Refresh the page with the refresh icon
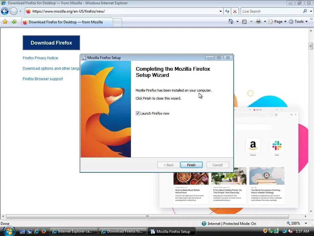 point(227,11)
